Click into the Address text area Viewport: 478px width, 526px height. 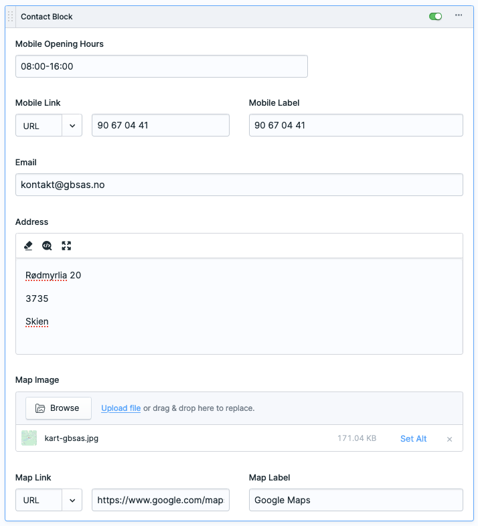point(239,308)
